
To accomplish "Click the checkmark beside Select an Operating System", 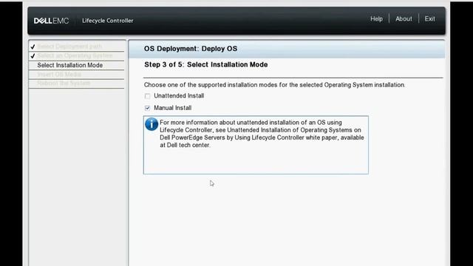I will [33, 56].
